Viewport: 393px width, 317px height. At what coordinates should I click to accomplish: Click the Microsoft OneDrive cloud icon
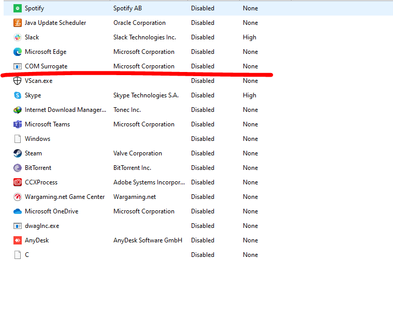click(17, 211)
